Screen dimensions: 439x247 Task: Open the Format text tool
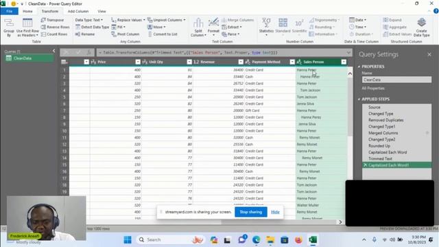pyautogui.click(x=213, y=27)
